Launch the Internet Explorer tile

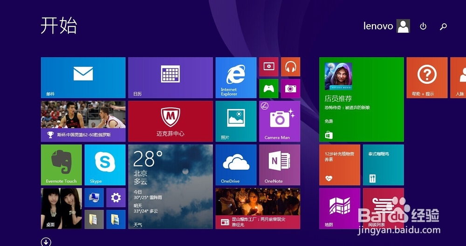[236, 77]
